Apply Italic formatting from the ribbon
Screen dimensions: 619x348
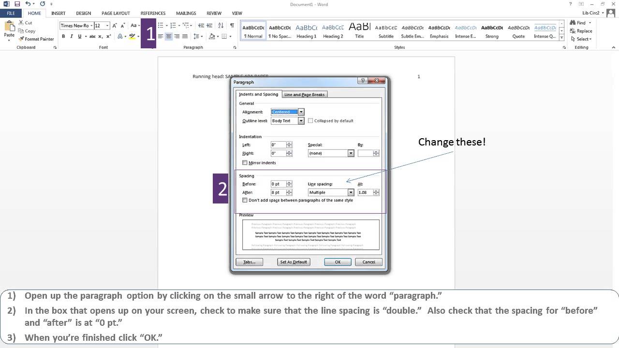(x=72, y=36)
